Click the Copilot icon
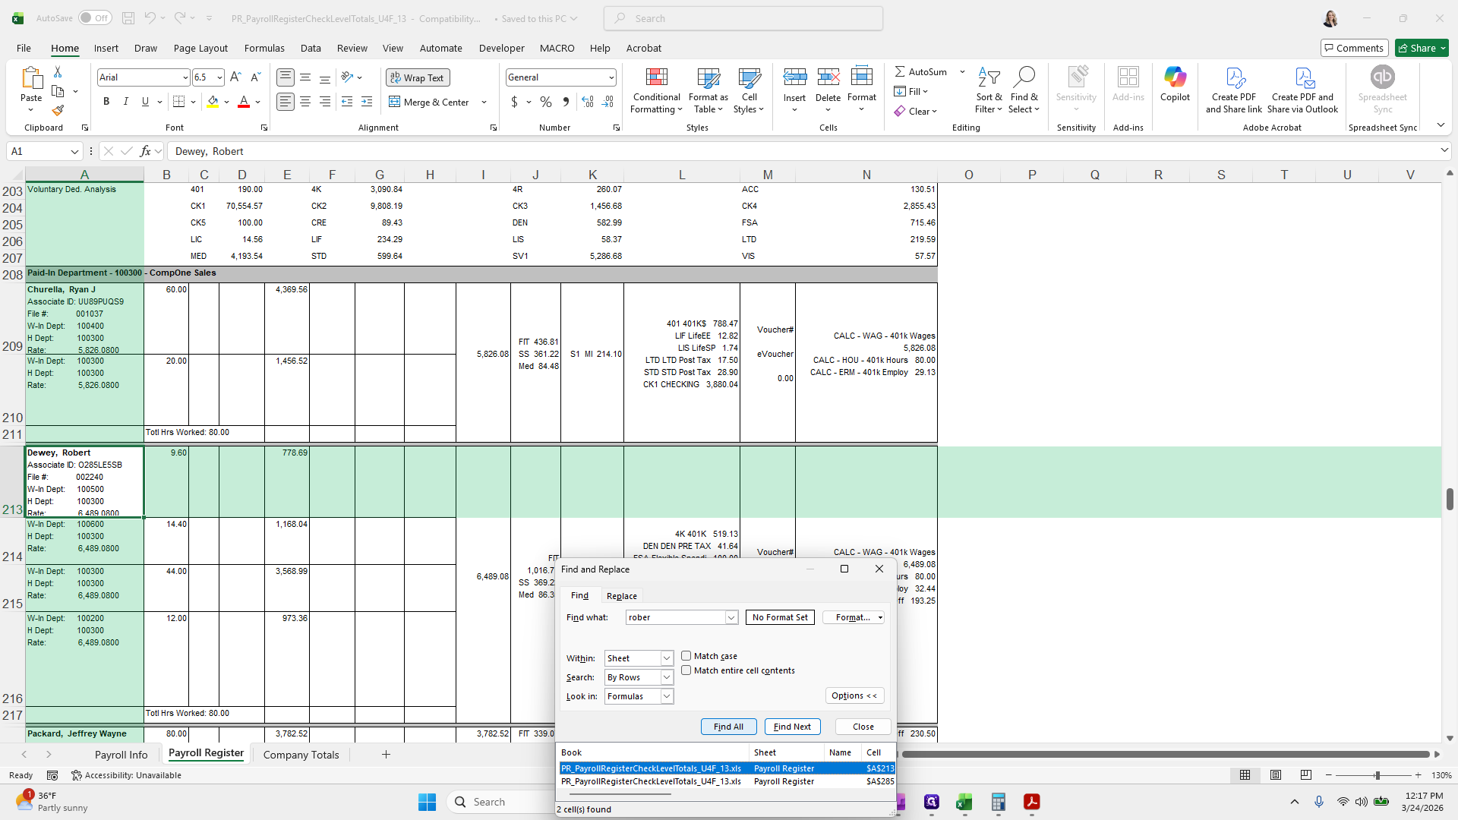 [x=1175, y=77]
